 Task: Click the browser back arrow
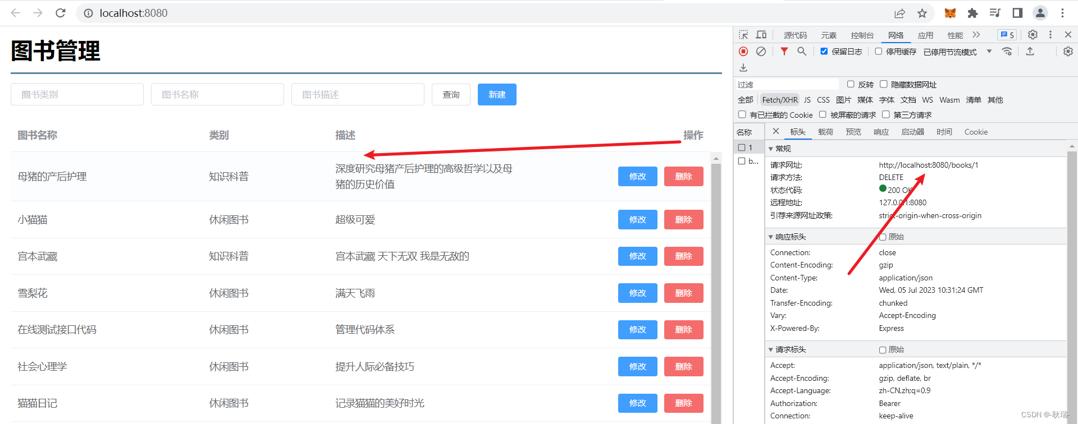click(x=16, y=13)
